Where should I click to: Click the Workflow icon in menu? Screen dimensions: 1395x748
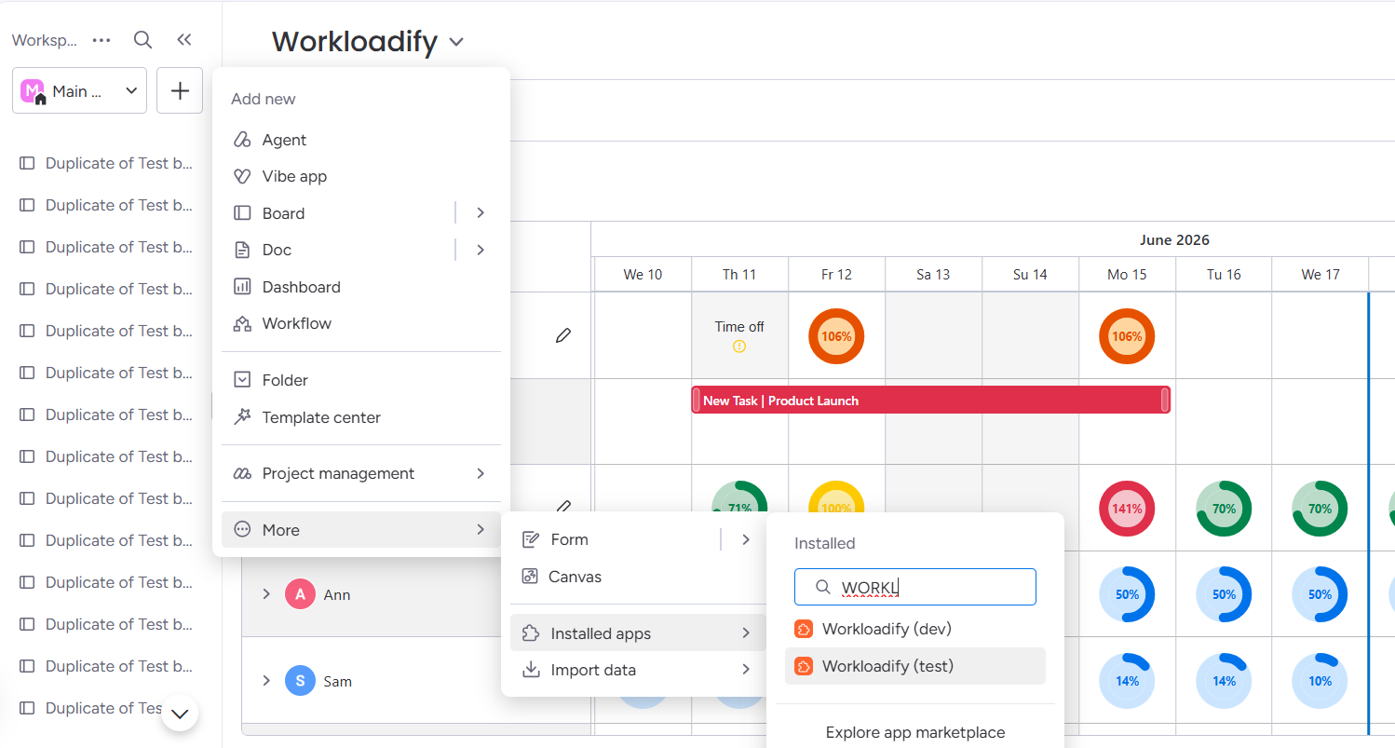[x=242, y=323]
